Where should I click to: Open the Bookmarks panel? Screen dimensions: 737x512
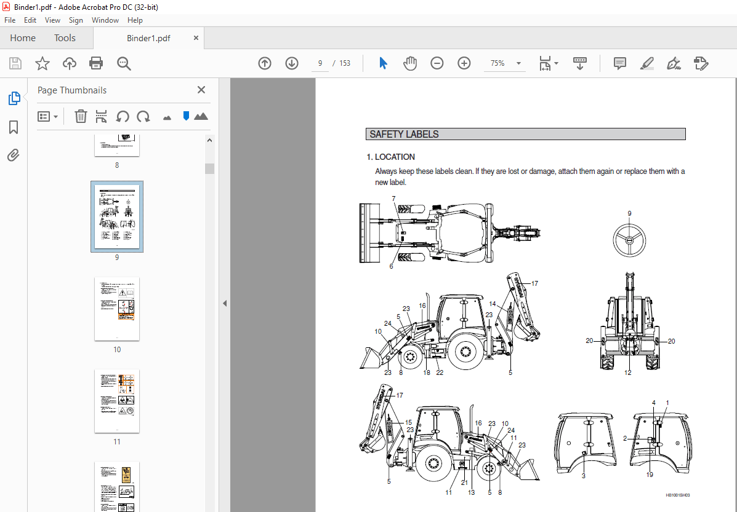pyautogui.click(x=14, y=127)
